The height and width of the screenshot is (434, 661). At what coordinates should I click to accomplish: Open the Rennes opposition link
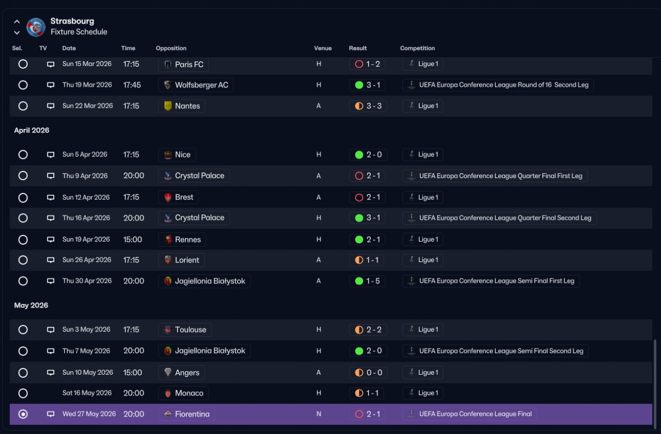point(182,239)
